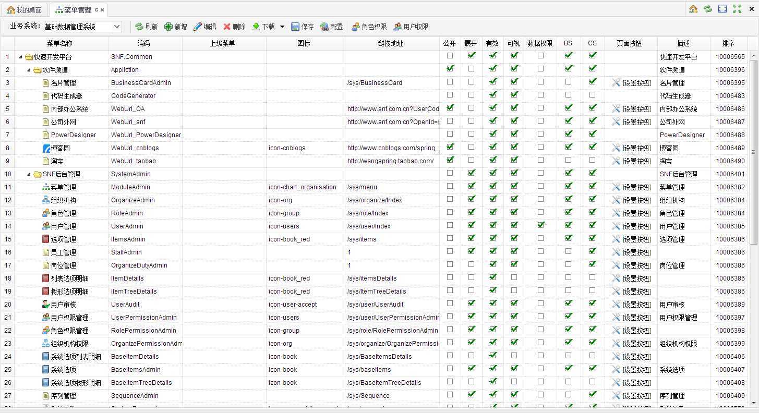The width and height of the screenshot is (759, 413).
Task: Click [设置按钮] link for 淘宝 row
Action: point(636,161)
